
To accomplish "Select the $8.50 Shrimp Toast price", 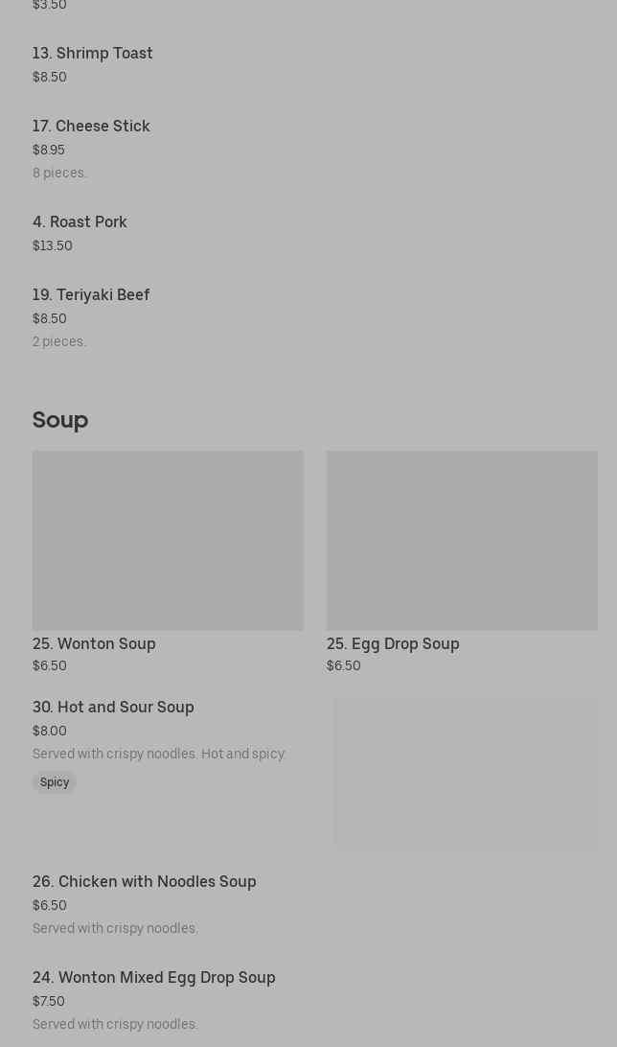I will click(x=50, y=77).
